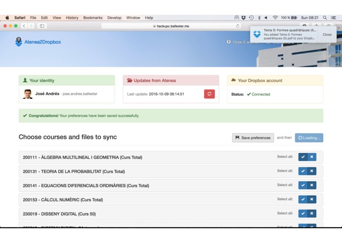Select all files for 200153 Càlcul Numèric
342x243 pixels.
click(x=303, y=199)
